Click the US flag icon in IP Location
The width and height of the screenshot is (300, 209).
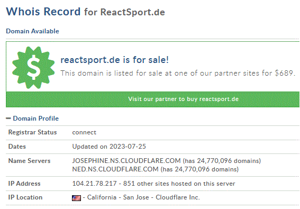pos(76,198)
